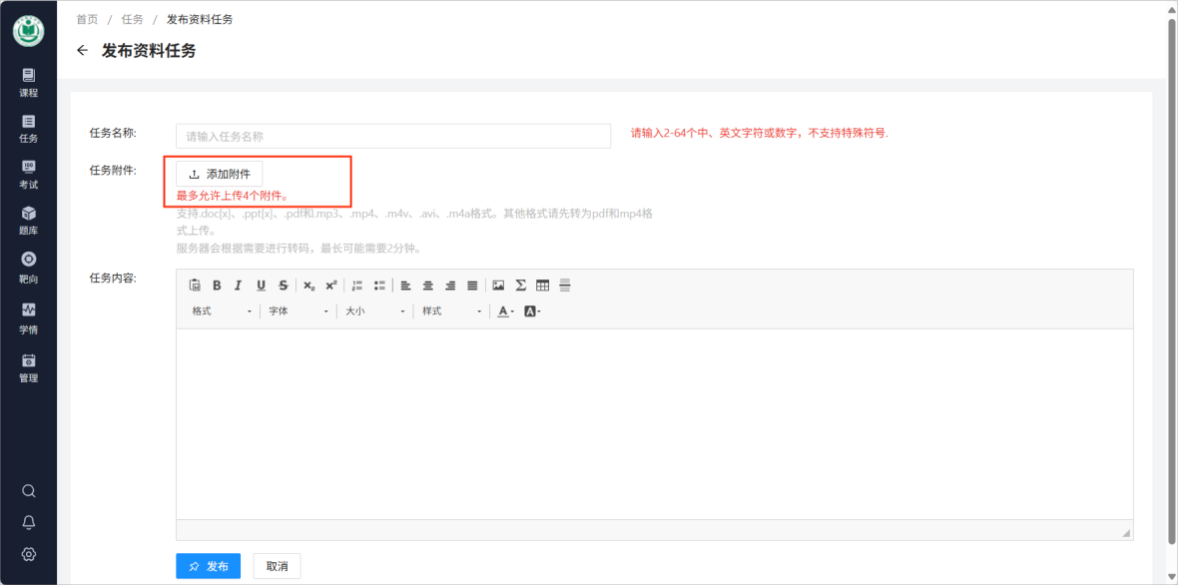Toggle subscript formatting
The height and width of the screenshot is (585, 1178).
coord(308,286)
